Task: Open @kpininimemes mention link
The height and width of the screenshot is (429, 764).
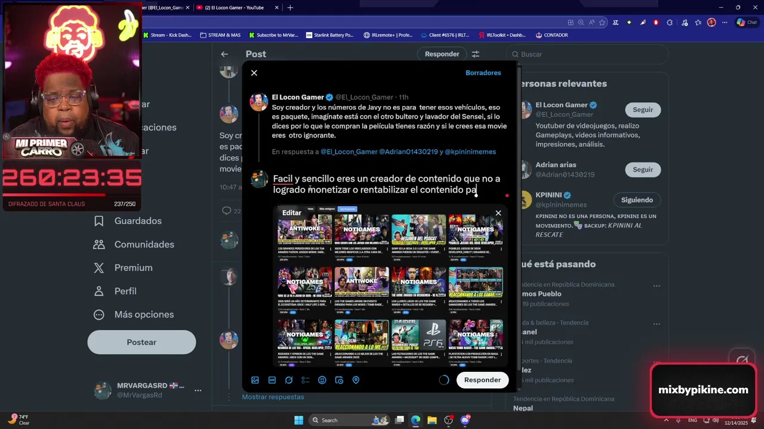Action: [x=470, y=152]
